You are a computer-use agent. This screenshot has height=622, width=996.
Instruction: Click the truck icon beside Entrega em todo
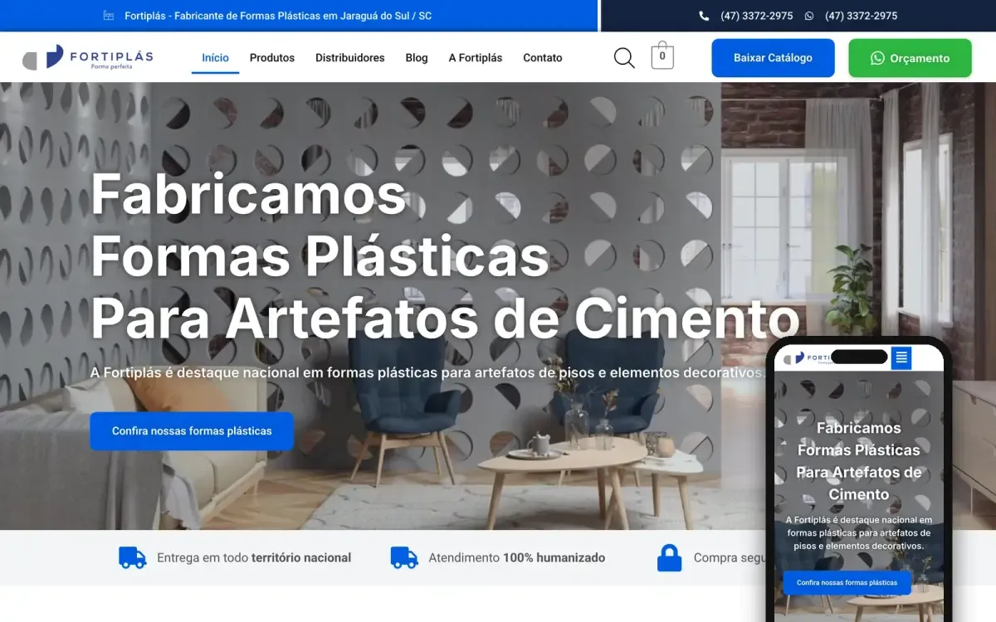(133, 557)
